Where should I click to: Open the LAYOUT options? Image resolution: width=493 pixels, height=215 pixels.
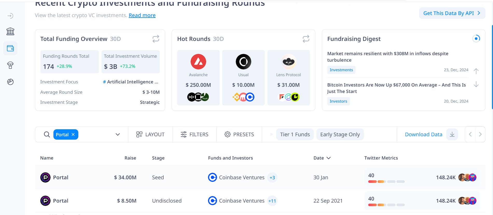(150, 134)
